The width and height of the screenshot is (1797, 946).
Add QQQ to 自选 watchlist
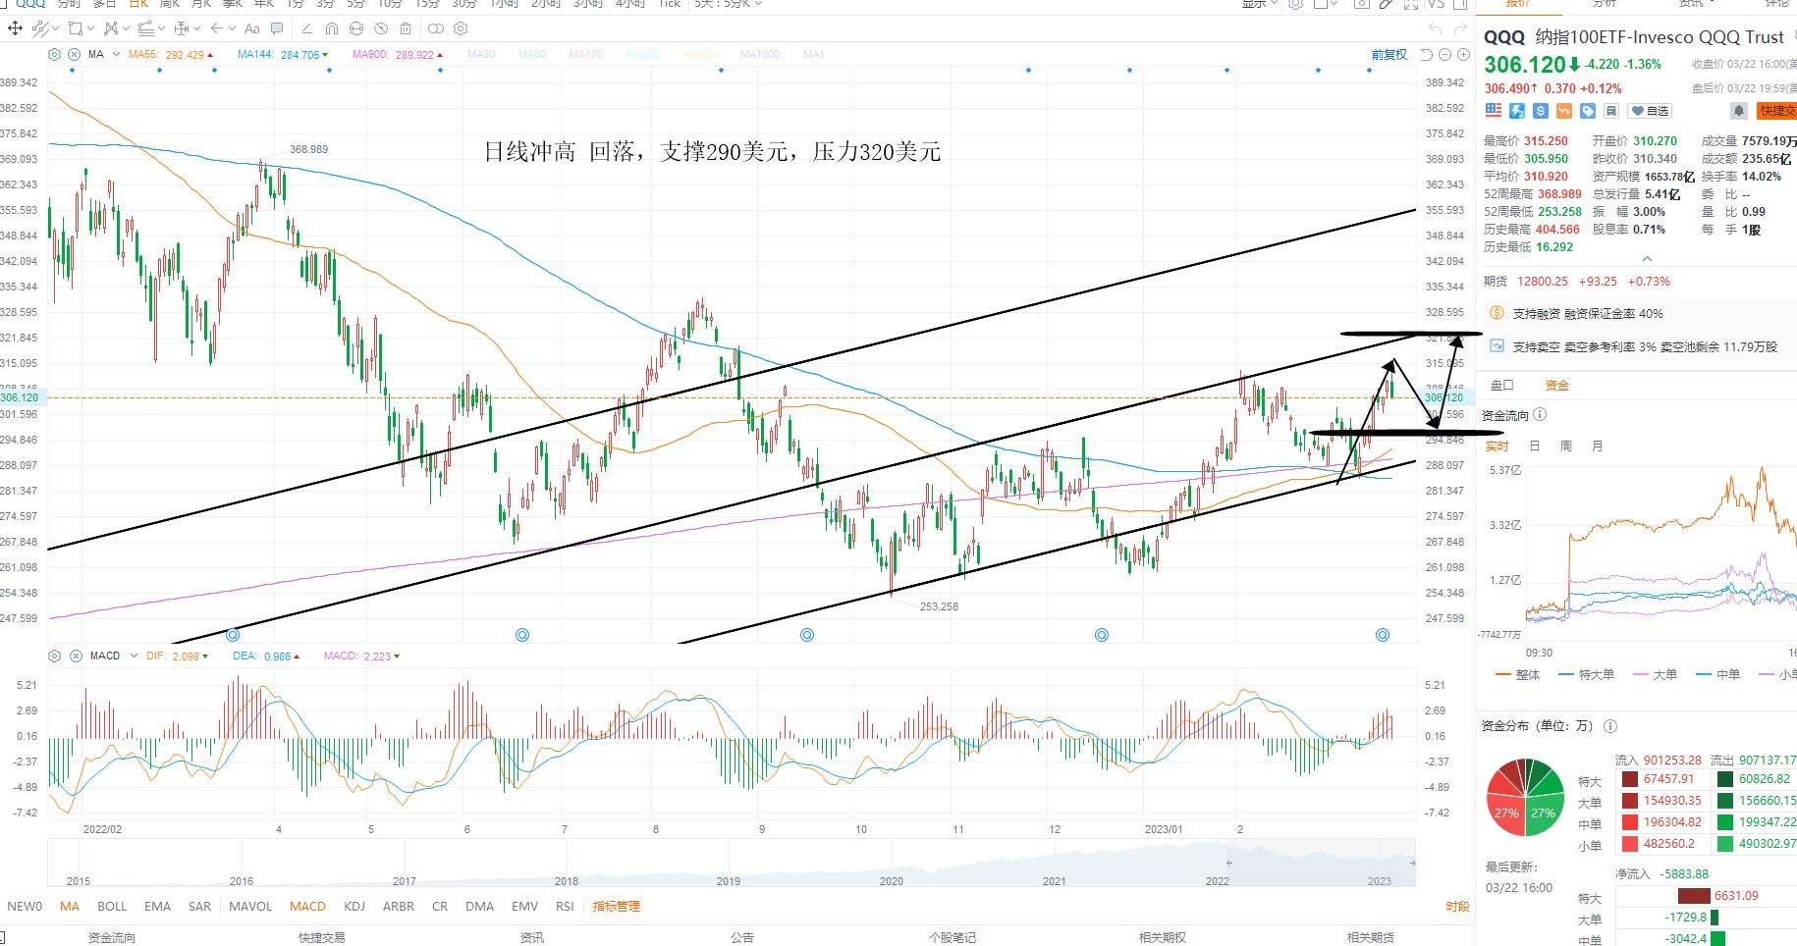point(1650,111)
